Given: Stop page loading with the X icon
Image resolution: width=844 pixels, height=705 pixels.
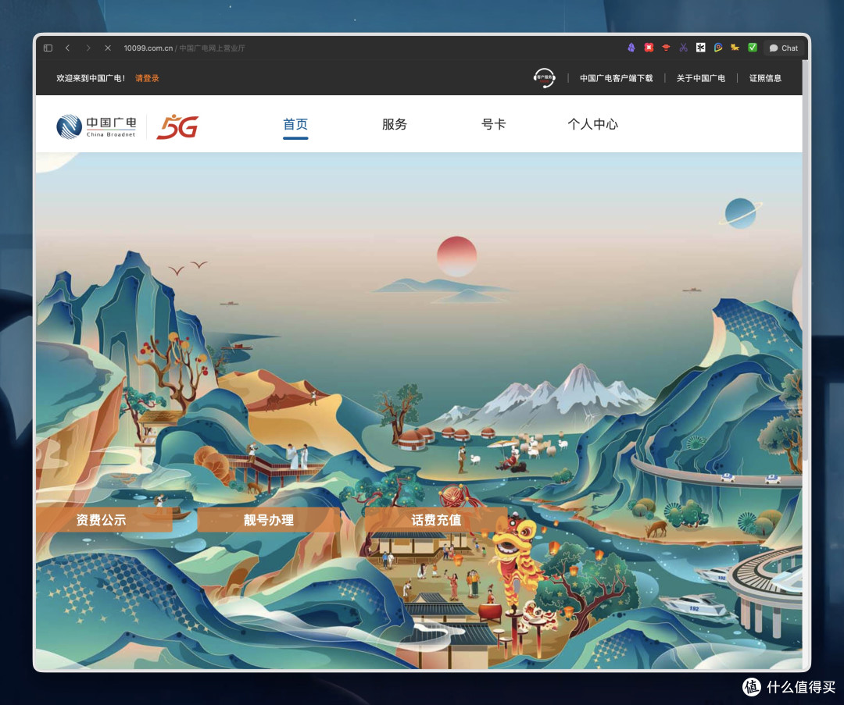Looking at the screenshot, I should [x=108, y=48].
